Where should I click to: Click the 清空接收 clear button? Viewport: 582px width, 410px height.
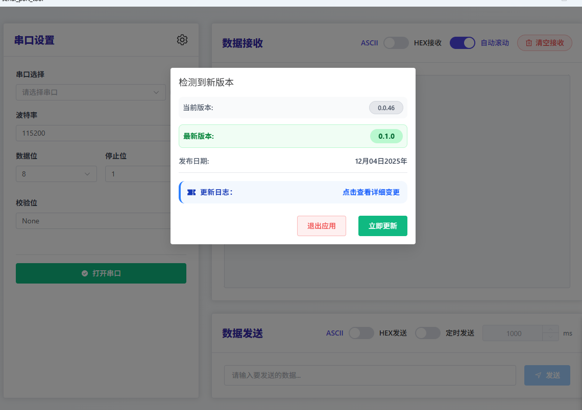coord(544,43)
